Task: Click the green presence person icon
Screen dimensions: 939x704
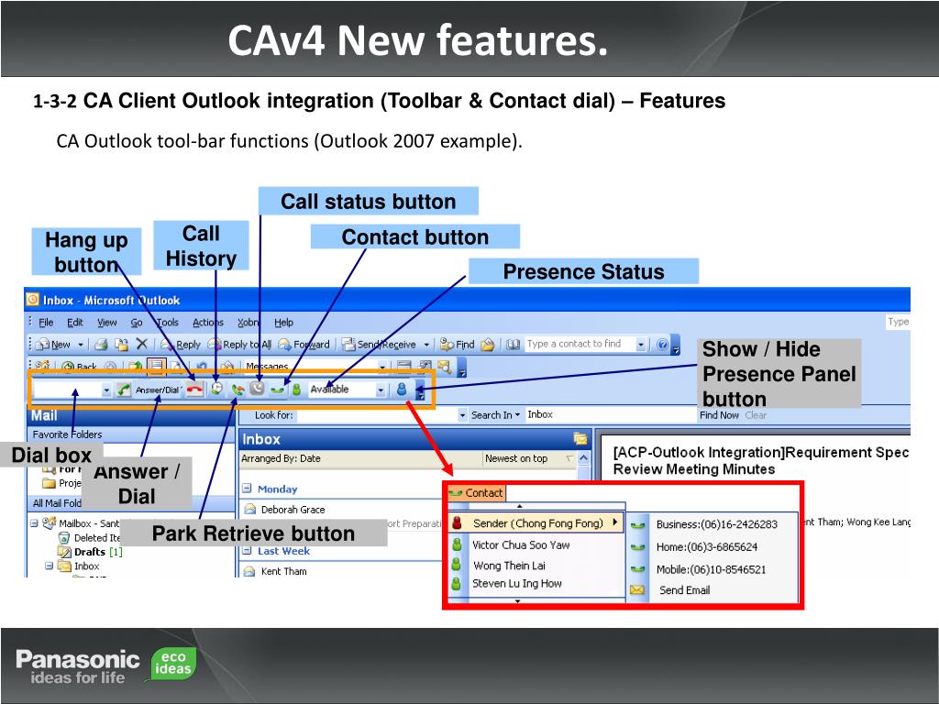Action: 296,389
